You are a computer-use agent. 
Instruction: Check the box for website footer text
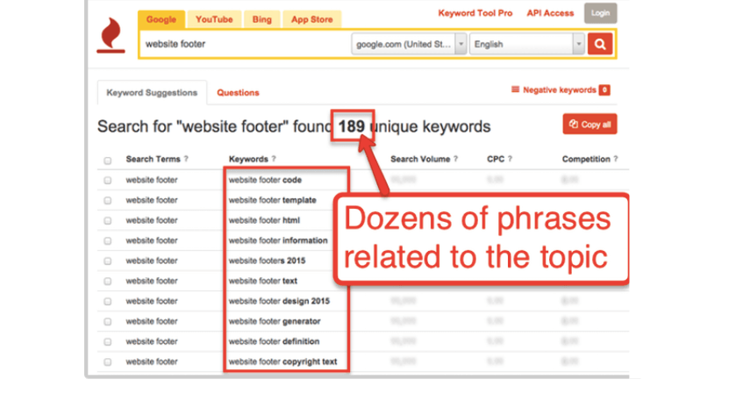pos(108,282)
